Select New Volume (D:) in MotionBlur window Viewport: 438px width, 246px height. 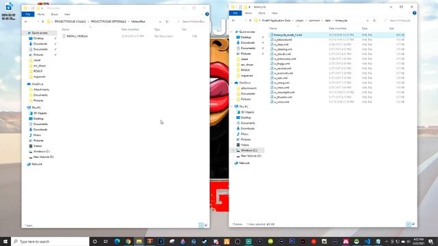click(x=43, y=157)
